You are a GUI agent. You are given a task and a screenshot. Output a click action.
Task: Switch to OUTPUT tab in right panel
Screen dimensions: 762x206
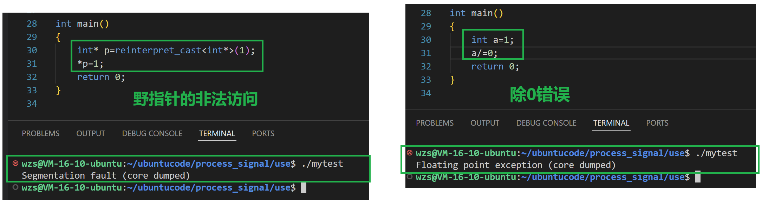pyautogui.click(x=485, y=123)
